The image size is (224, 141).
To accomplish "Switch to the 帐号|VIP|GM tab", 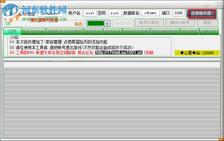I will click(34, 32).
